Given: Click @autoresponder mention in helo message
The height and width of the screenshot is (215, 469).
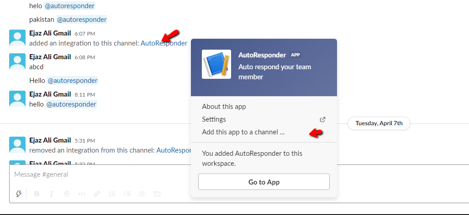Looking at the screenshot, I should coord(70,5).
